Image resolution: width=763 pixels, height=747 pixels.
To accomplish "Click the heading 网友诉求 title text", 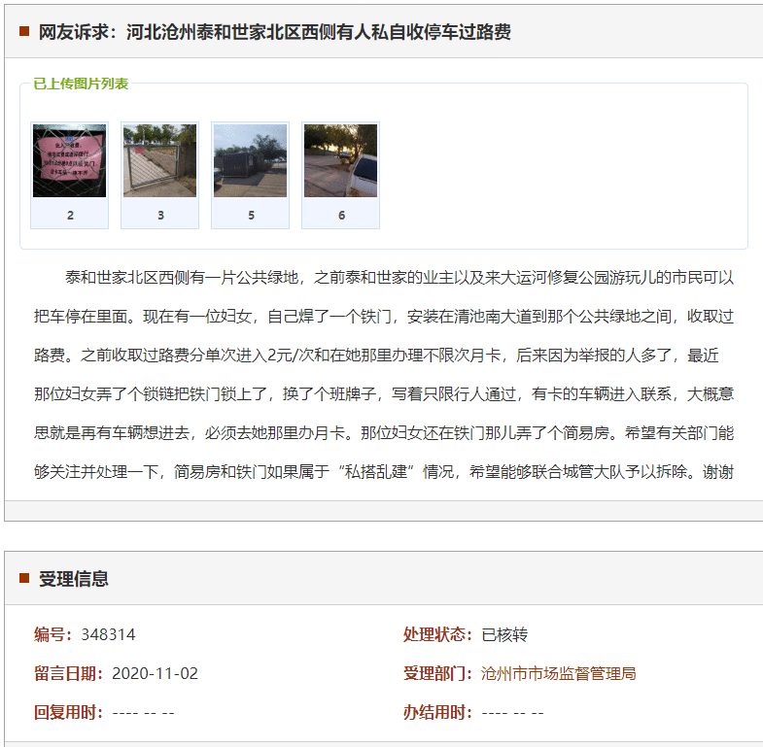I will tap(274, 32).
